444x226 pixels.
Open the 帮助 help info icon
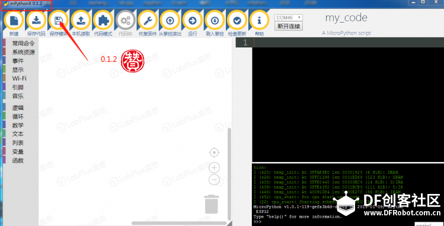(259, 20)
